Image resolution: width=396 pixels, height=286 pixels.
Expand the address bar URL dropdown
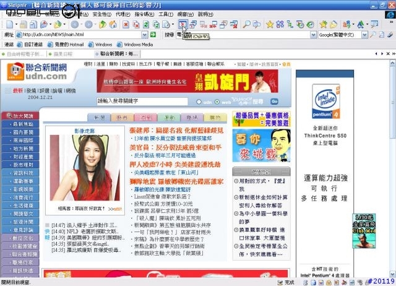pyautogui.click(x=145, y=35)
